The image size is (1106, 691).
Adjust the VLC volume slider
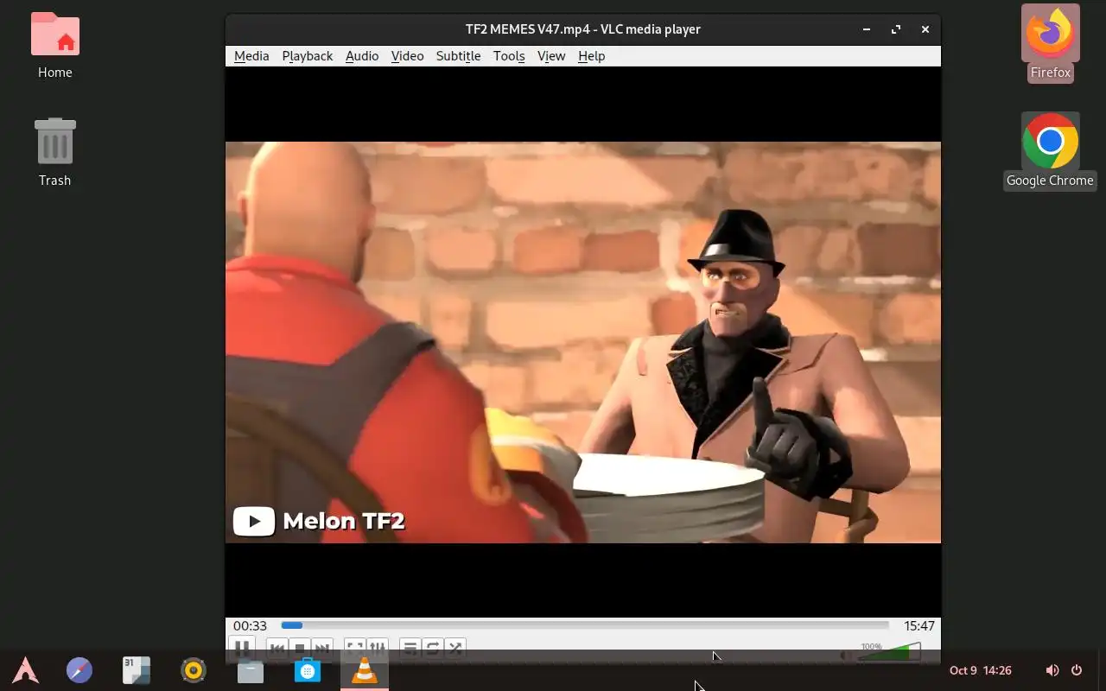tap(889, 651)
